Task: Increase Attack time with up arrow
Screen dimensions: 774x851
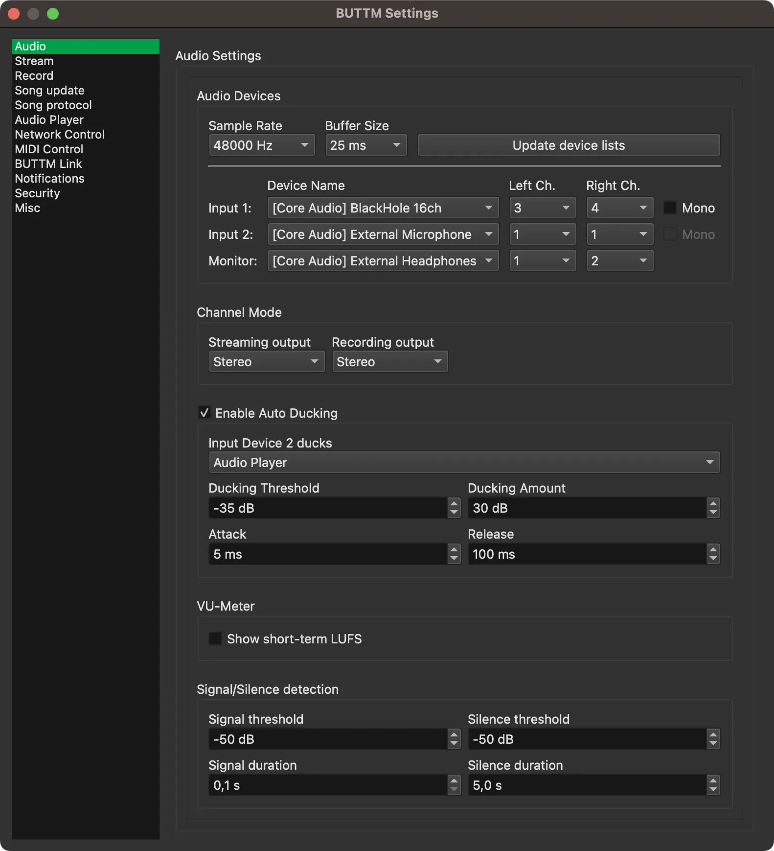Action: pyautogui.click(x=454, y=549)
